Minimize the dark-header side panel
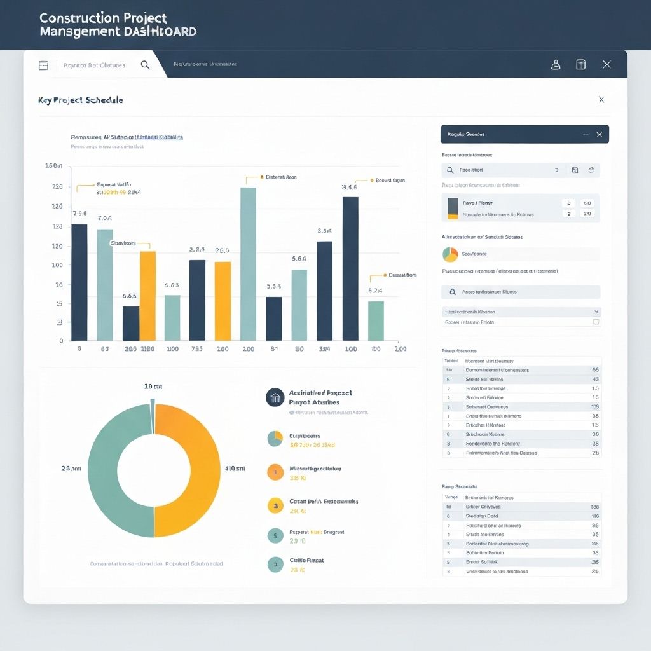This screenshot has width=651, height=651. click(585, 135)
